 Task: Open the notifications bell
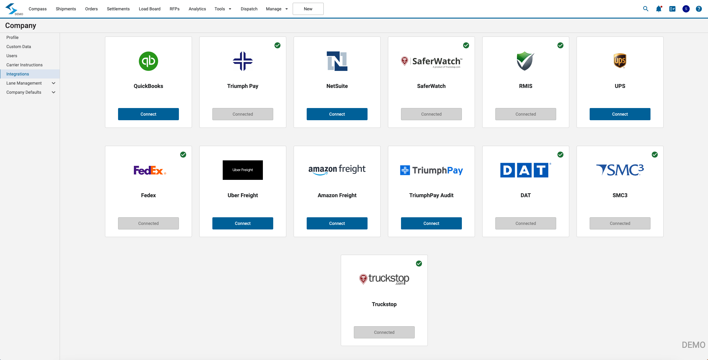pos(658,9)
